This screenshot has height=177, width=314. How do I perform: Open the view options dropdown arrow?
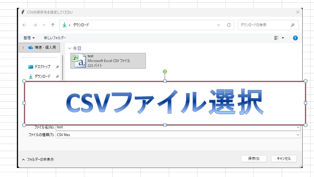pos(283,38)
